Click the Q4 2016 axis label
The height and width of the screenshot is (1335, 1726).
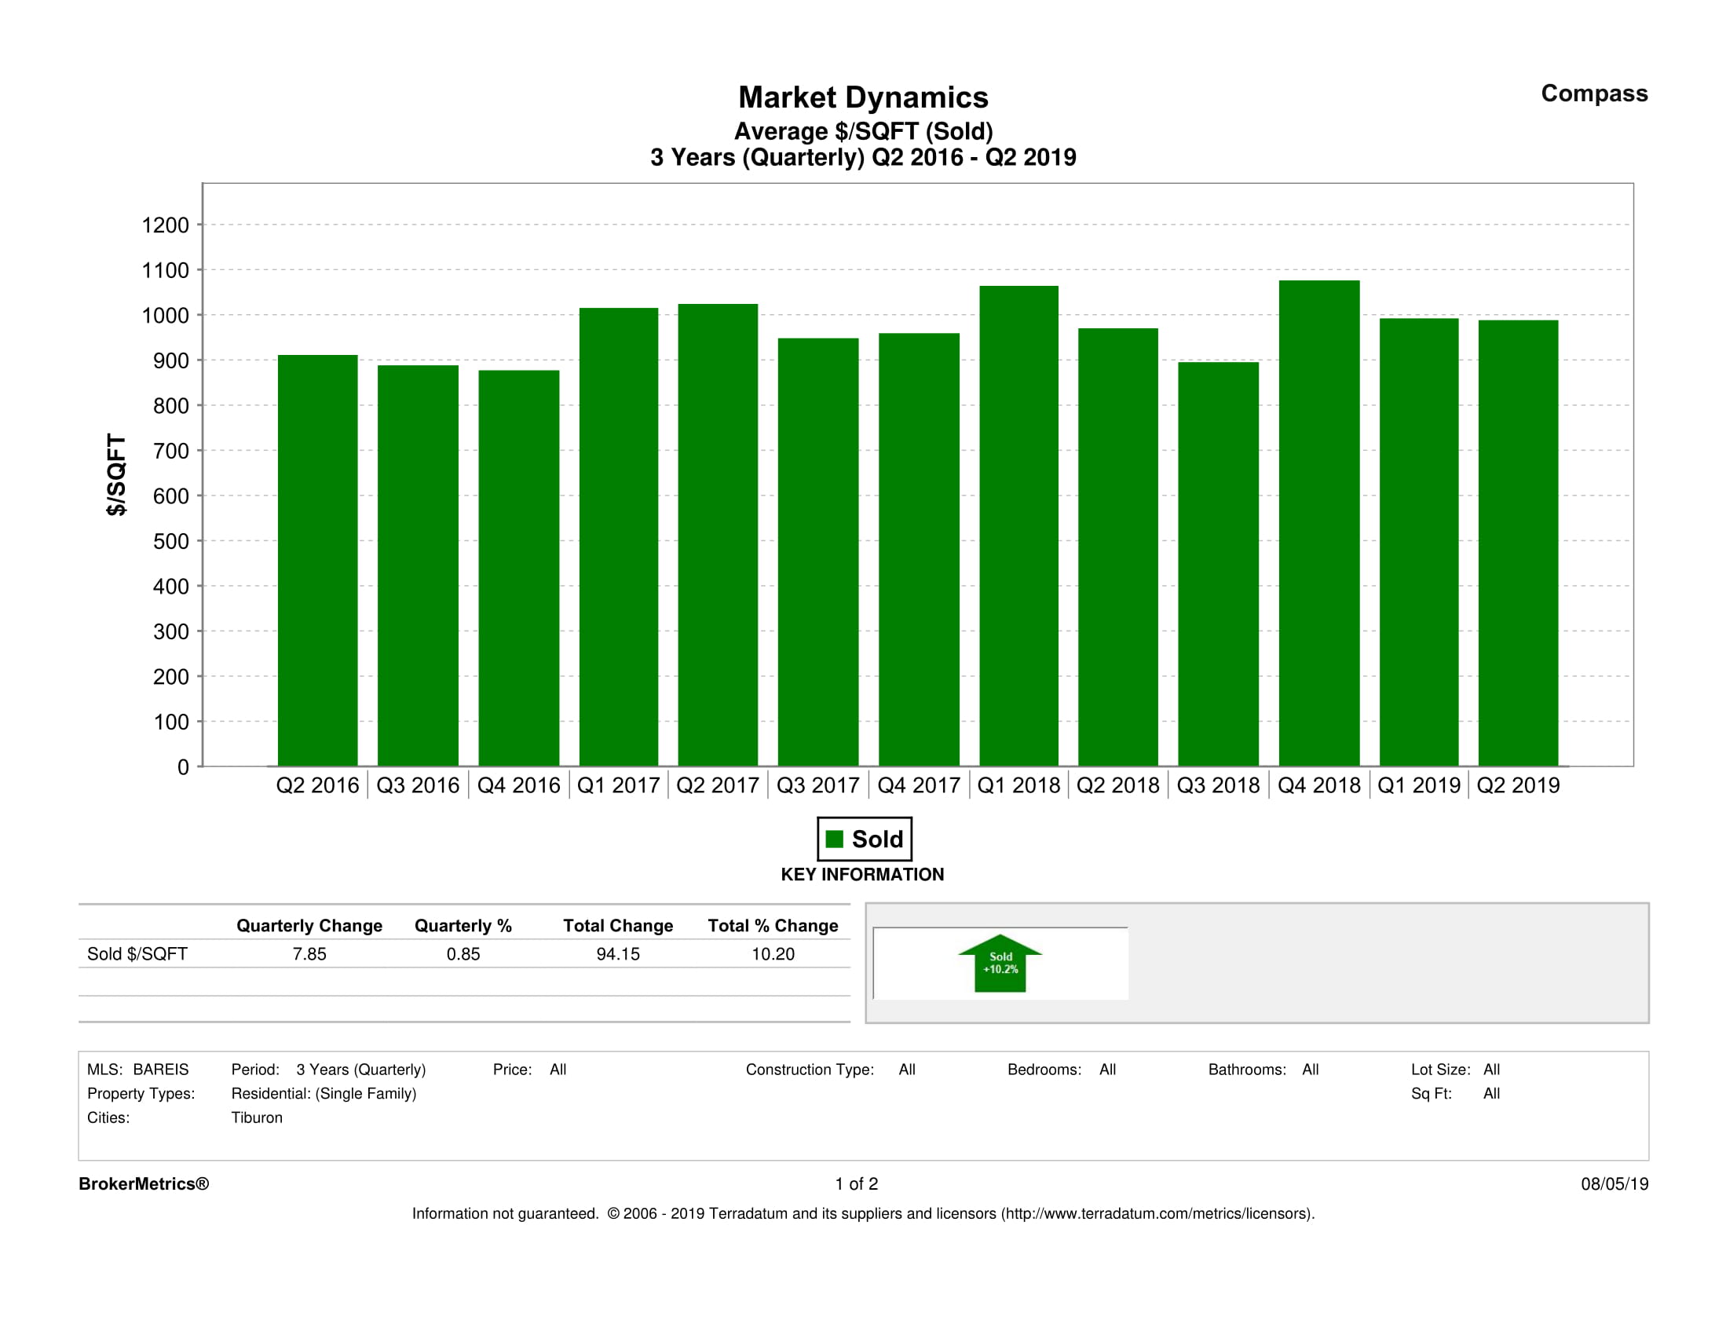click(x=518, y=785)
